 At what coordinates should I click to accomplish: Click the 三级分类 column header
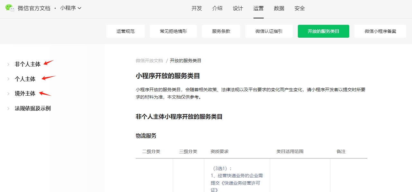click(188, 151)
